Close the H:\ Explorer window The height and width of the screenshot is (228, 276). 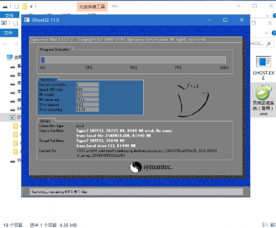[x=271, y=6]
